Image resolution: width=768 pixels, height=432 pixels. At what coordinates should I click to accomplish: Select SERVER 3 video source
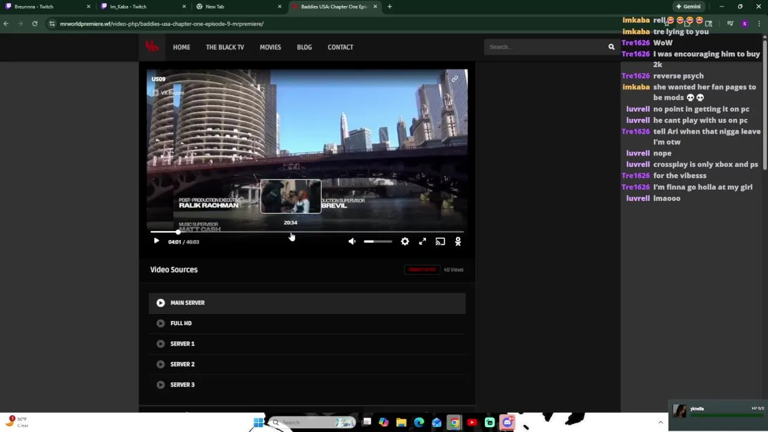point(307,385)
